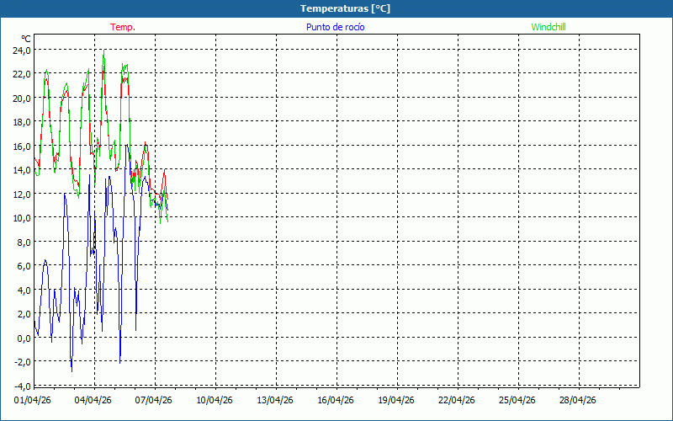This screenshot has height=421, width=673.
Task: Click the '°C' axis unit label
Action: pyautogui.click(x=26, y=39)
